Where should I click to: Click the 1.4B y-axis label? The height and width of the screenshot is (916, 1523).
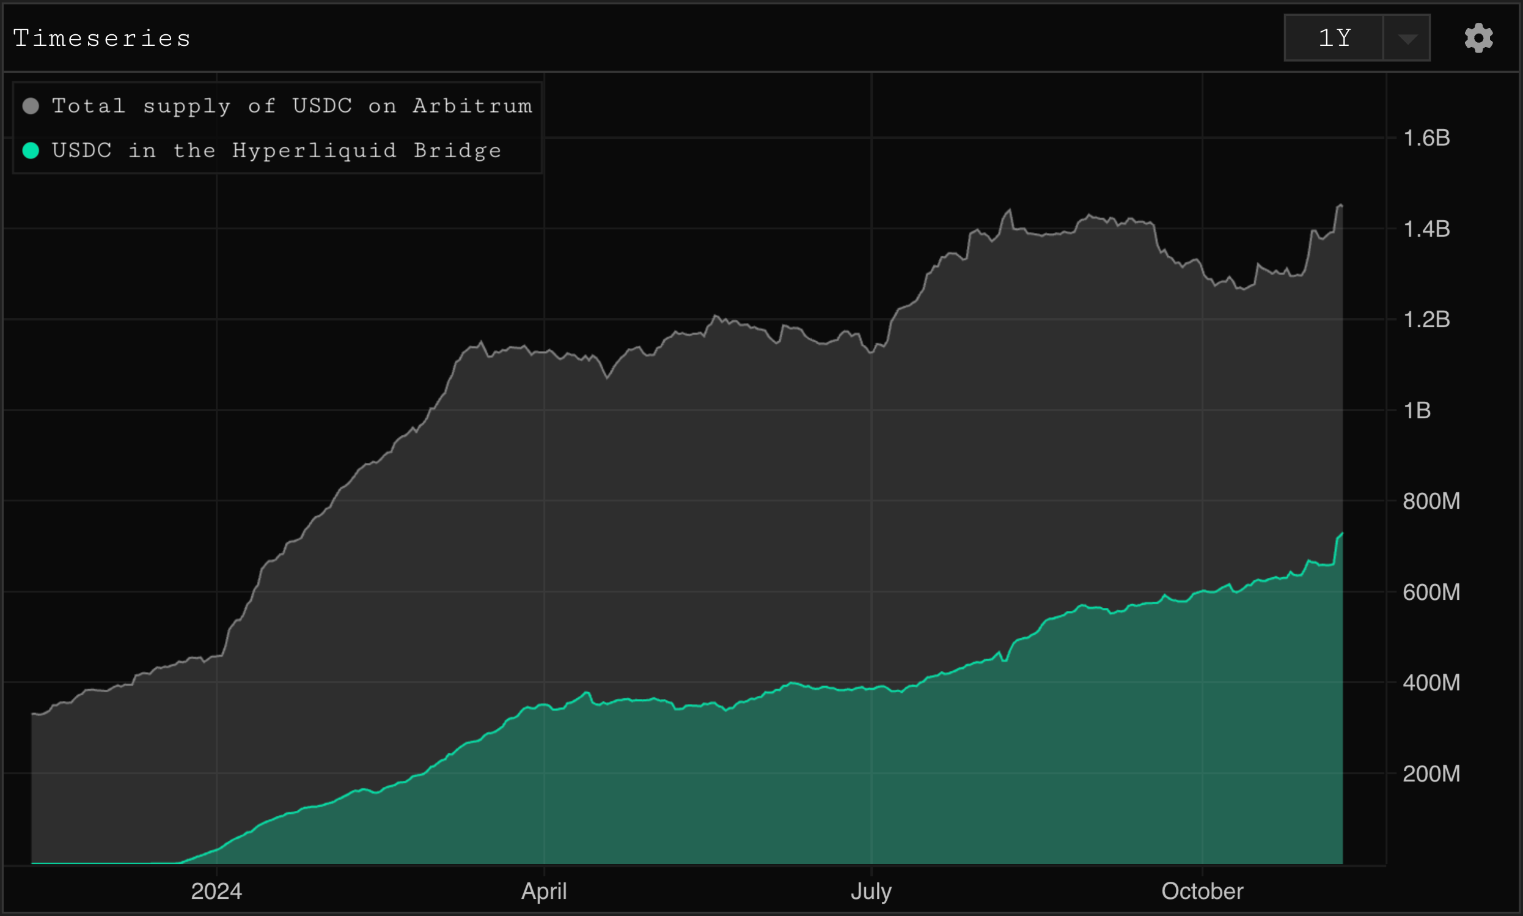click(1427, 229)
